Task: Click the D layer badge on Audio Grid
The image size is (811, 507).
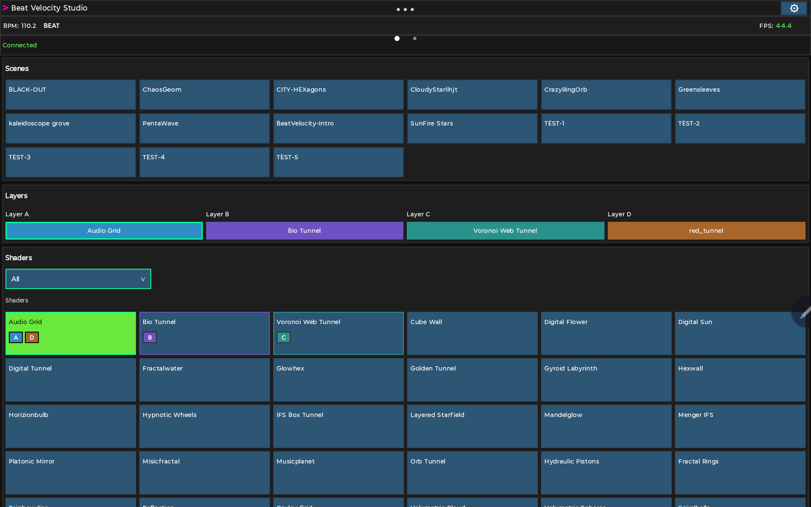Action: 32,337
